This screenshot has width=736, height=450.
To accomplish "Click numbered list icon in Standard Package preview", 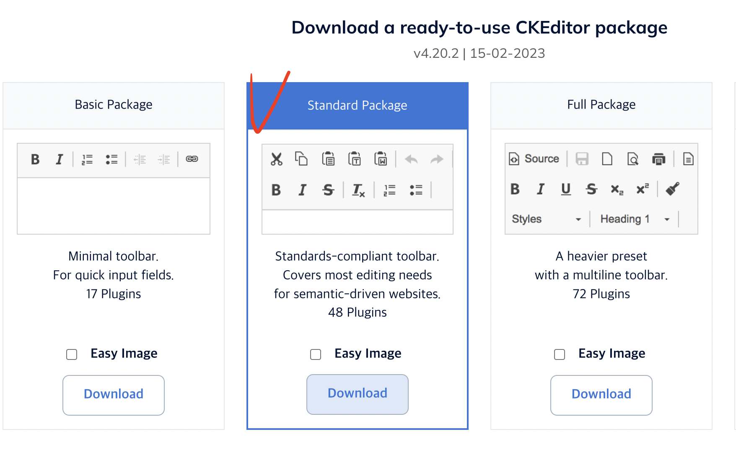I will (390, 190).
